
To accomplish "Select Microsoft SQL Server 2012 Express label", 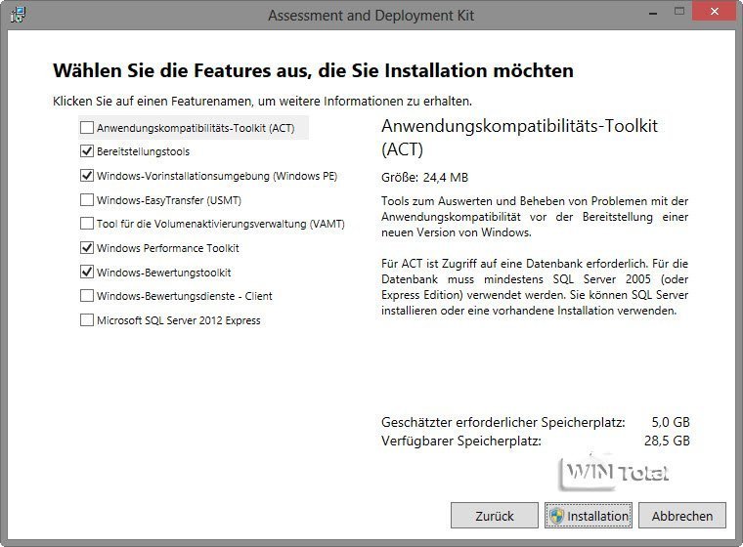I will coord(179,320).
